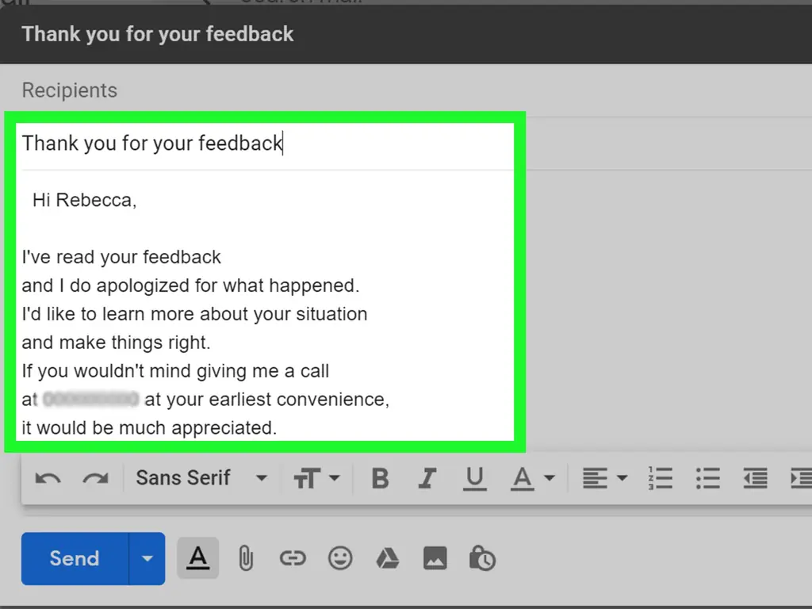Click the compose window title bar
The image size is (812, 609).
click(x=406, y=35)
